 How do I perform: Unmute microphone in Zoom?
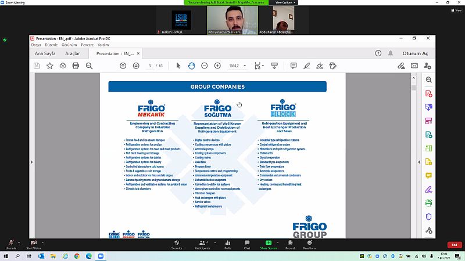point(11,244)
